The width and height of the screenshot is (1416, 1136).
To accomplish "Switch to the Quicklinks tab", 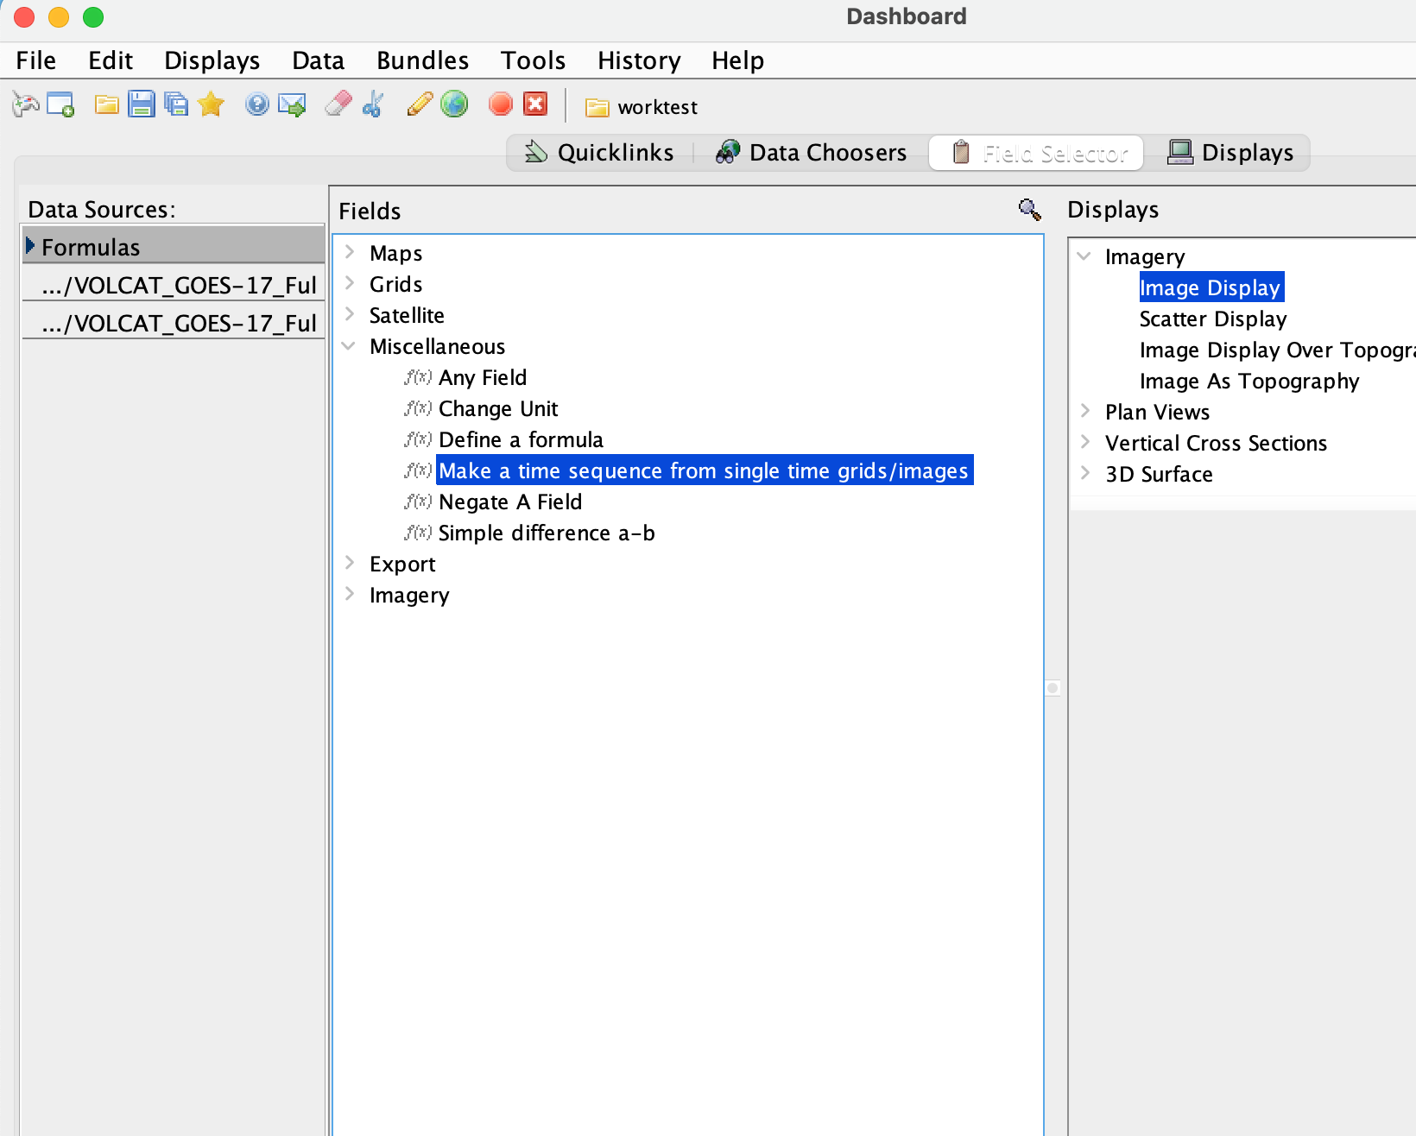I will pos(600,153).
